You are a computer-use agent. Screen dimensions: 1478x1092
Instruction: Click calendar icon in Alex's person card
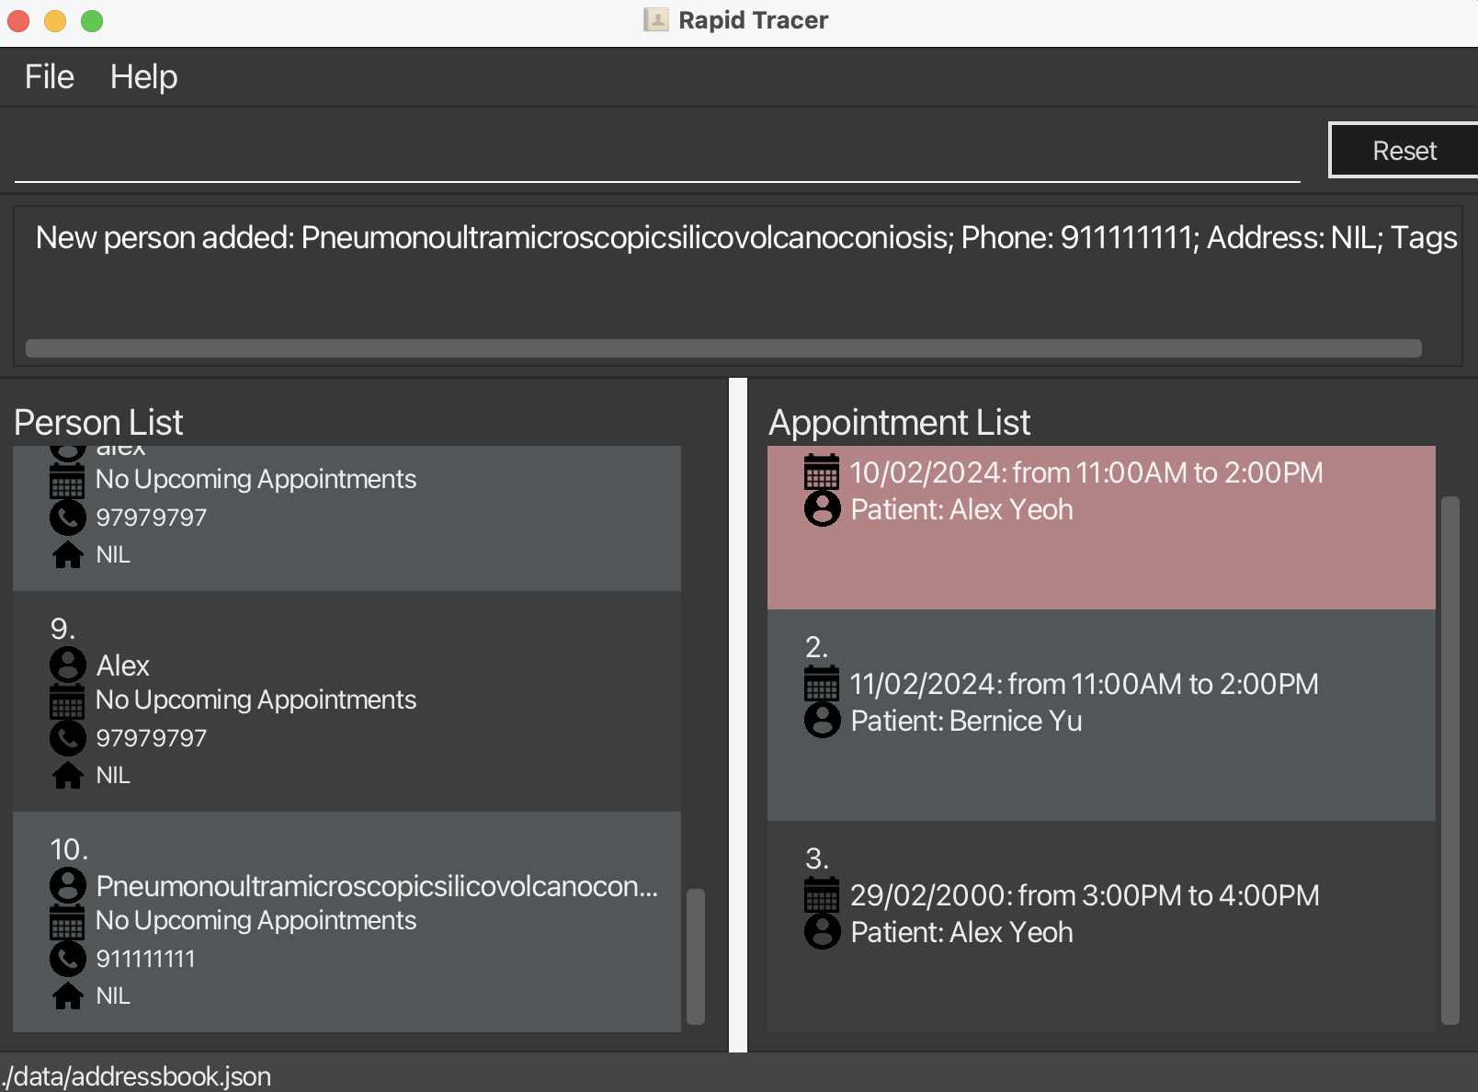(68, 701)
